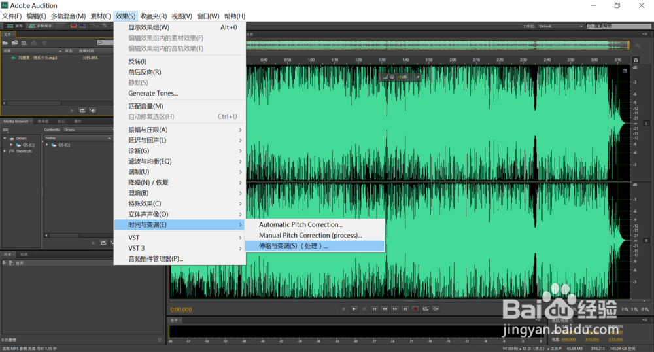Switch to the Media Browser tab
This screenshot has height=352, width=654.
(x=16, y=121)
